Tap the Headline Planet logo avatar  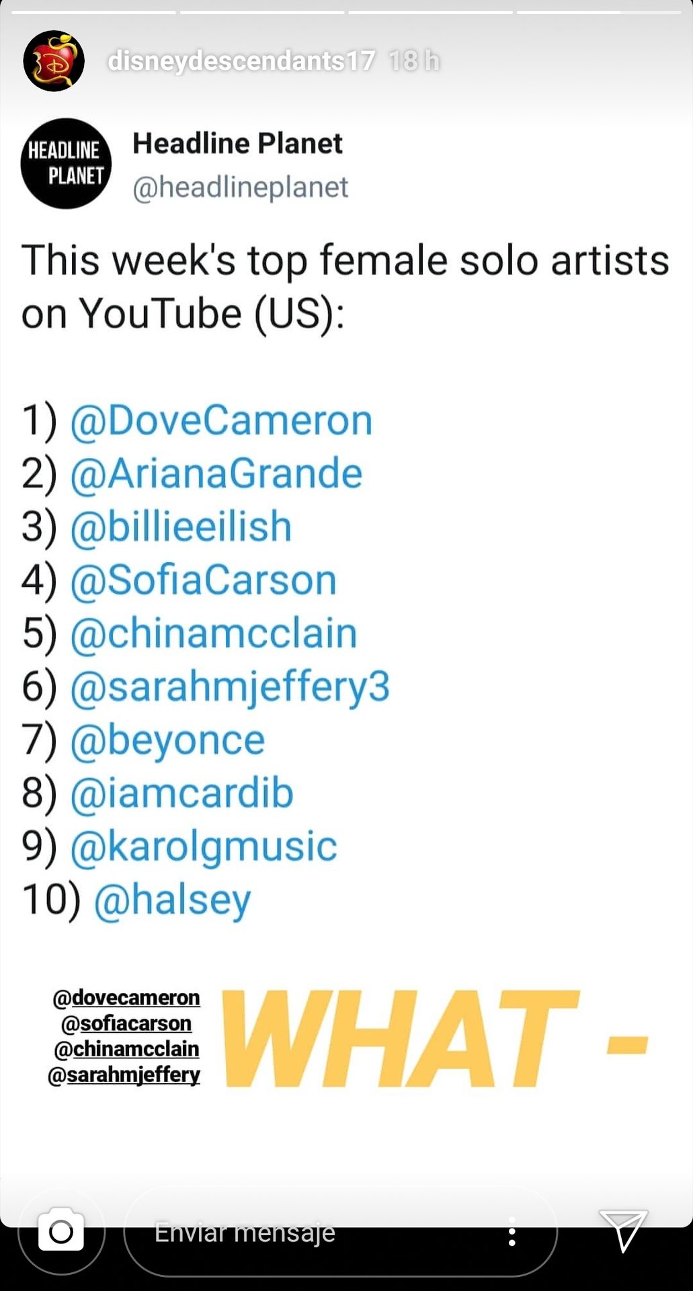(66, 163)
